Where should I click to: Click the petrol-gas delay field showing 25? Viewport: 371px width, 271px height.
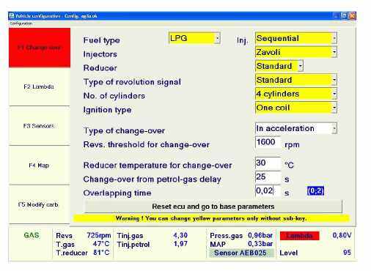click(268, 177)
